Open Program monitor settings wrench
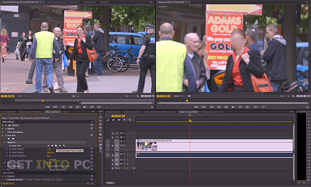 click(293, 96)
